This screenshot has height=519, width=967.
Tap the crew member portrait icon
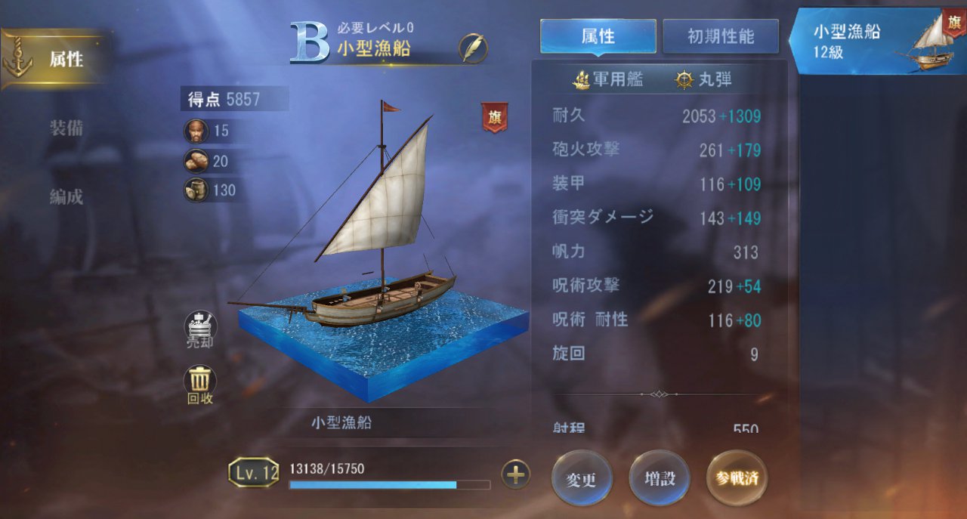196,131
